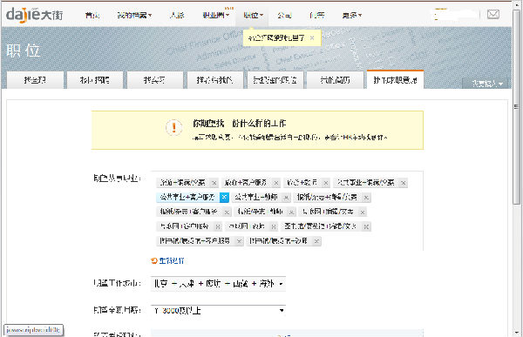This screenshot has height=337, width=523.
Task: Click the dajie 大街 logo
Action: [x=34, y=15]
